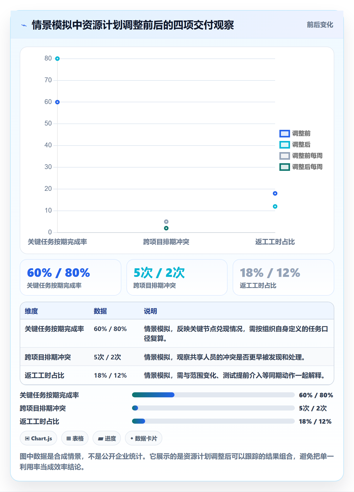Image resolution: width=354 pixels, height=492 pixels.
Task: Click the gray data point at 5
Action: [166, 222]
